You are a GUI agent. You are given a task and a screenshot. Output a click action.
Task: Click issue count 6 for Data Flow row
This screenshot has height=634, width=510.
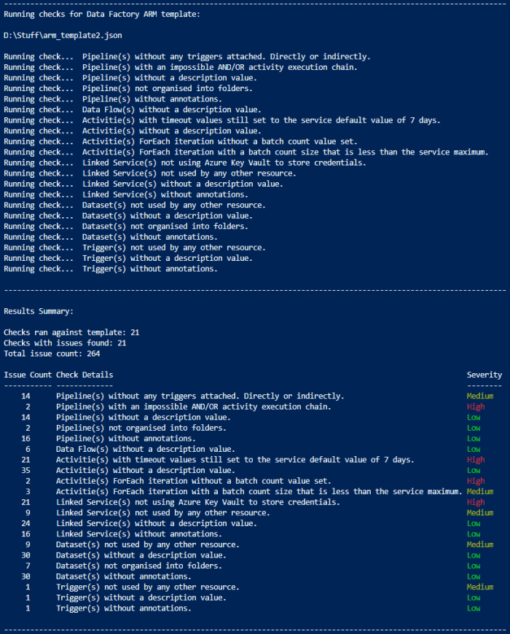pyautogui.click(x=28, y=449)
